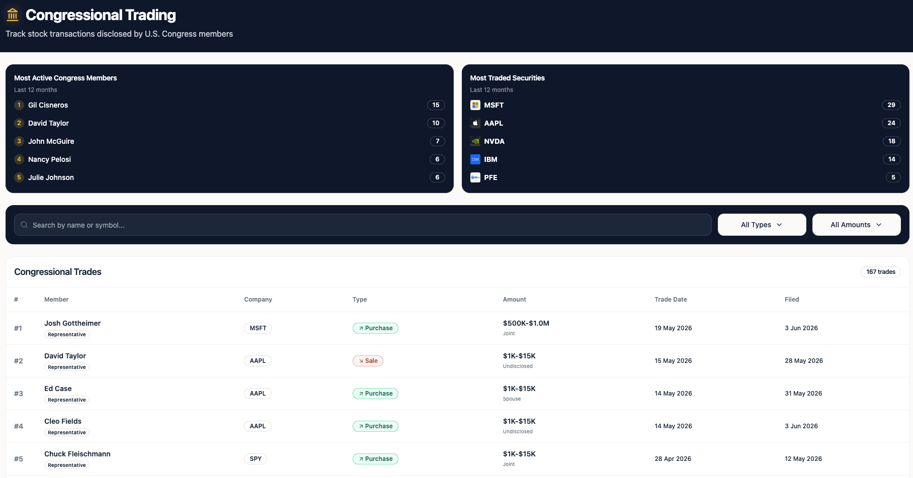The image size is (913, 478).
Task: Click the PFE Pfizer logo icon
Action: coord(475,177)
